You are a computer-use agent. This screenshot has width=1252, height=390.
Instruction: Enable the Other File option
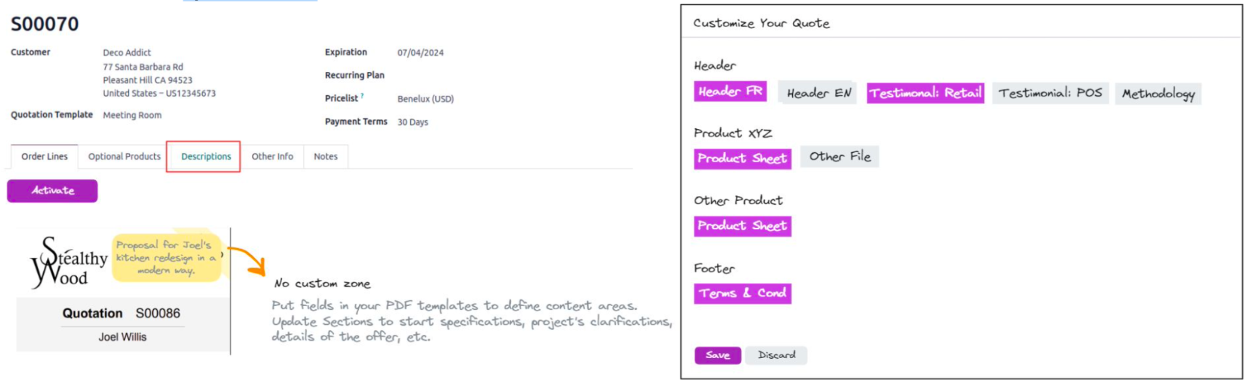pos(839,157)
